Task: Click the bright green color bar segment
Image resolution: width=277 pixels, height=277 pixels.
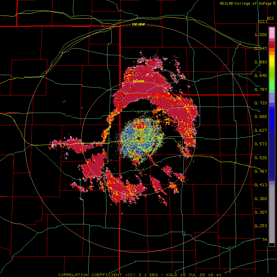Action: coord(272,84)
